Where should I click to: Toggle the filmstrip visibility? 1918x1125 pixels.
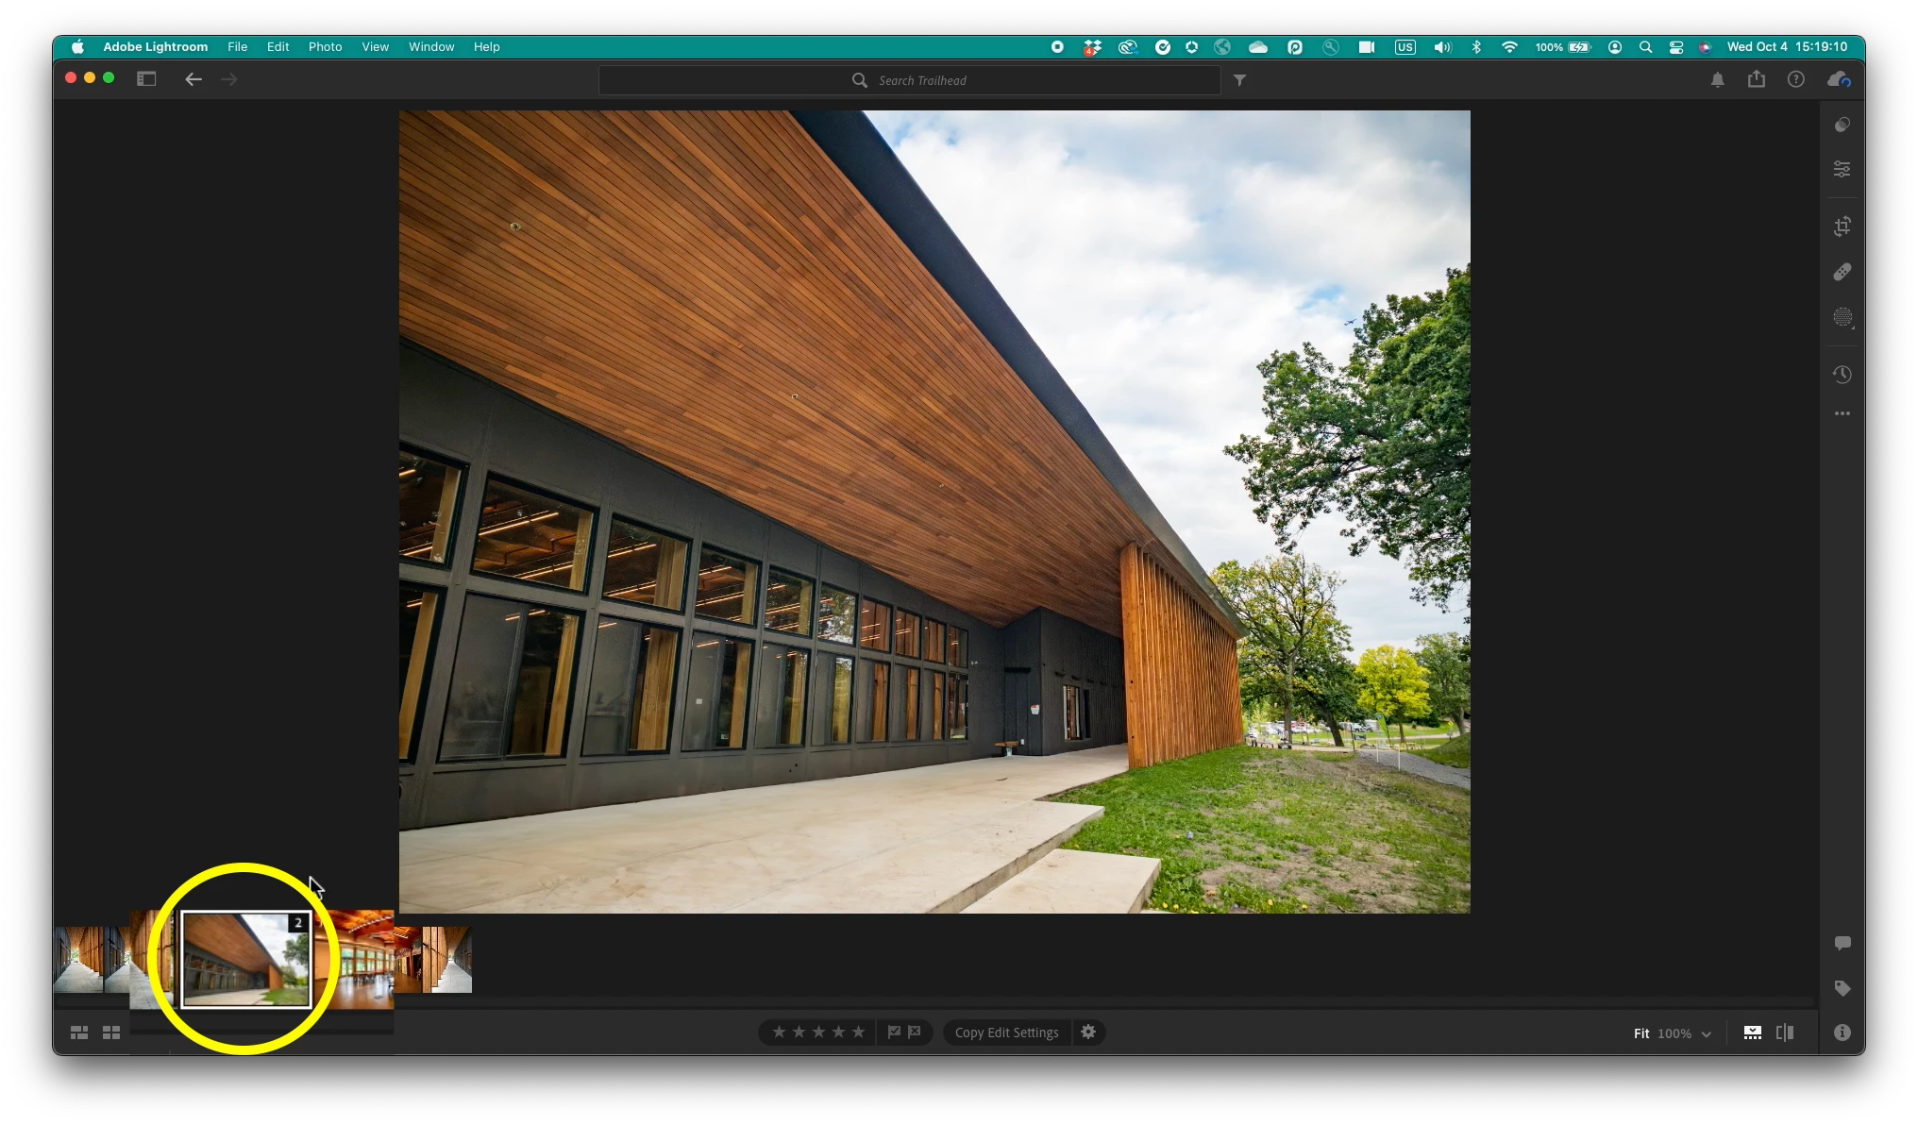click(1752, 1033)
